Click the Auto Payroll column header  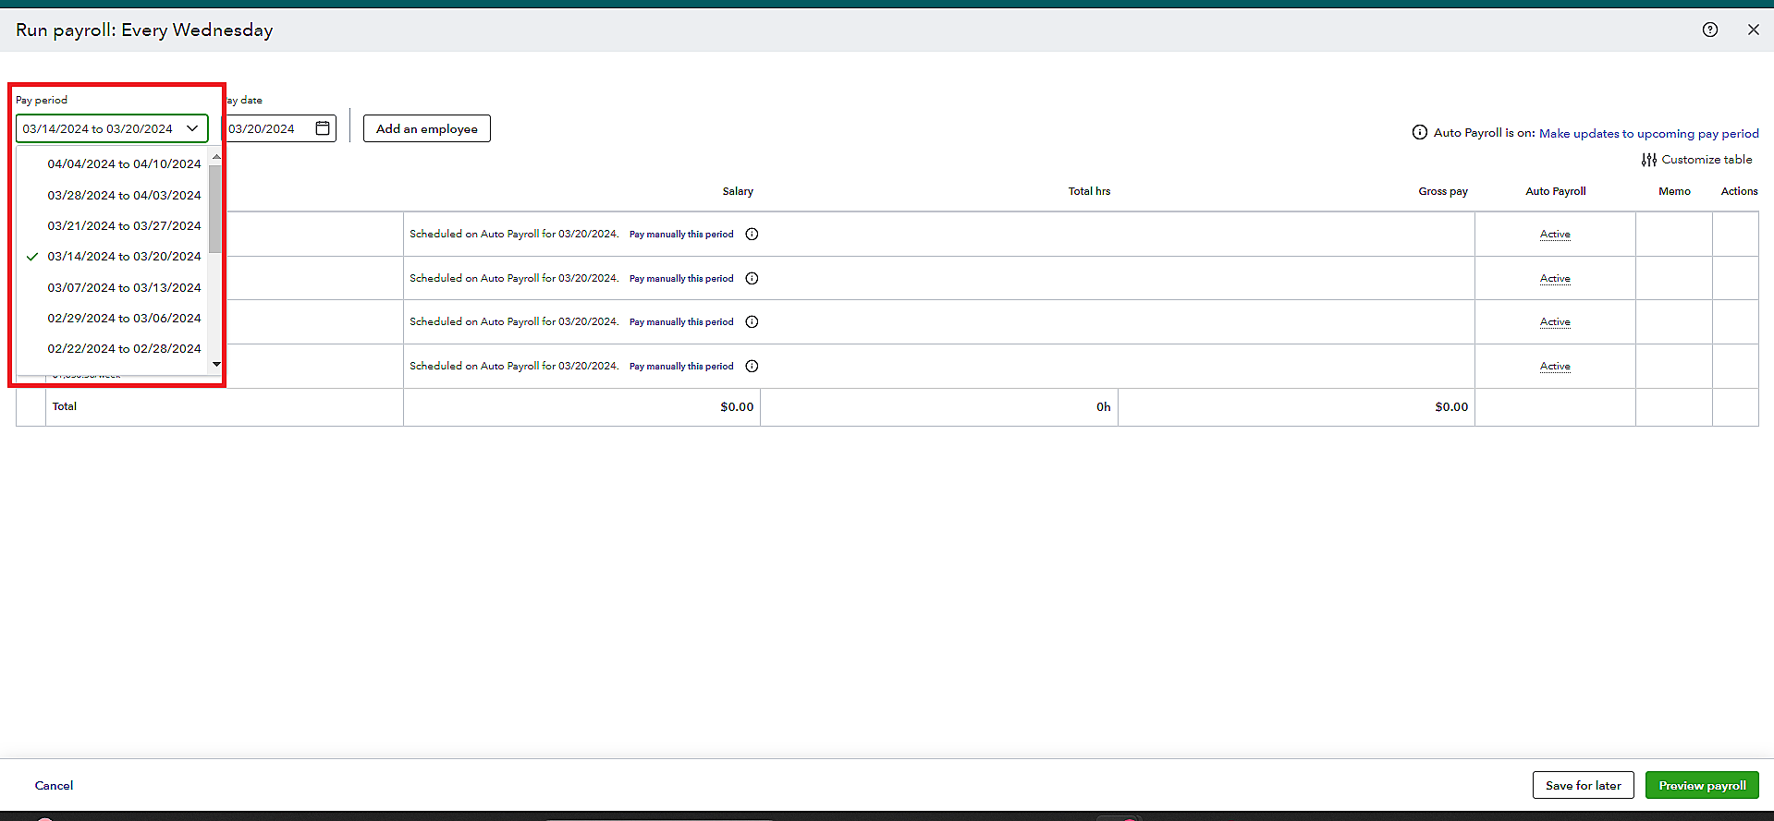pos(1555,191)
